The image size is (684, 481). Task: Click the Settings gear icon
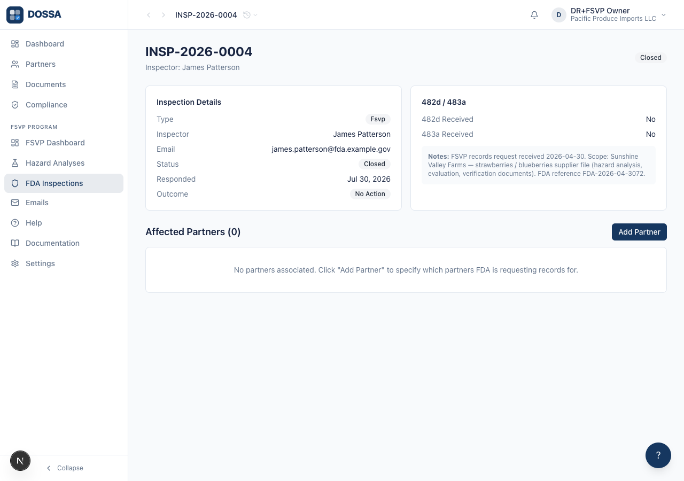(15, 263)
